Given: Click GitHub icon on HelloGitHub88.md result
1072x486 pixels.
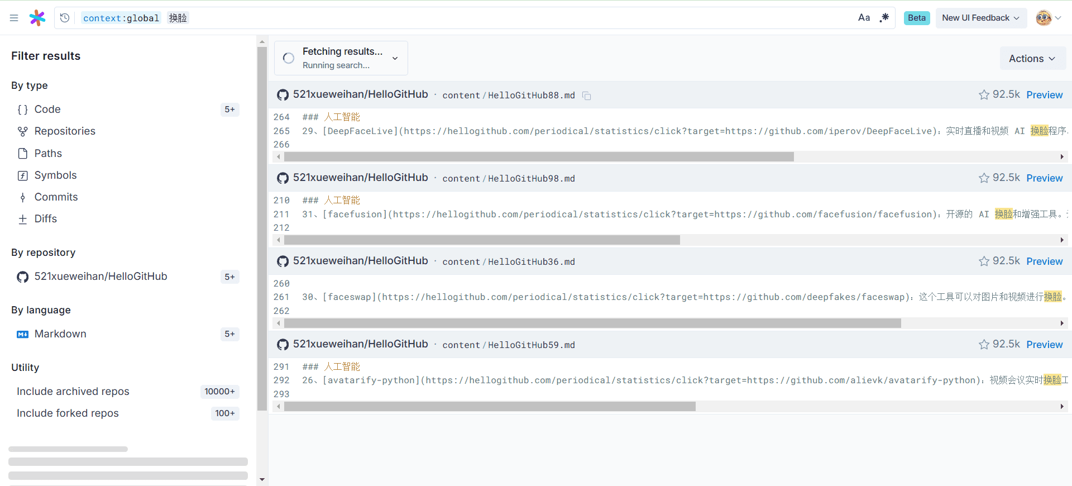Looking at the screenshot, I should click(283, 95).
